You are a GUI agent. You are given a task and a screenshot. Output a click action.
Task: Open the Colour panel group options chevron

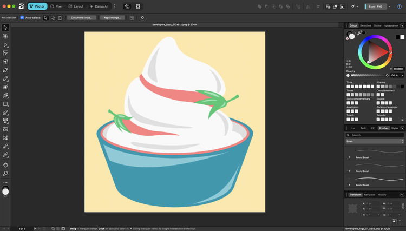(x=402, y=25)
